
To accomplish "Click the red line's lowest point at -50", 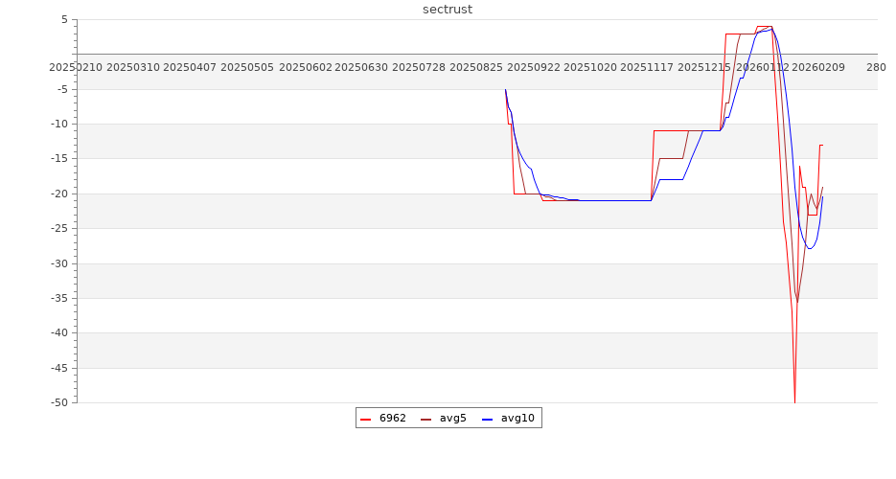I will (x=794, y=401).
